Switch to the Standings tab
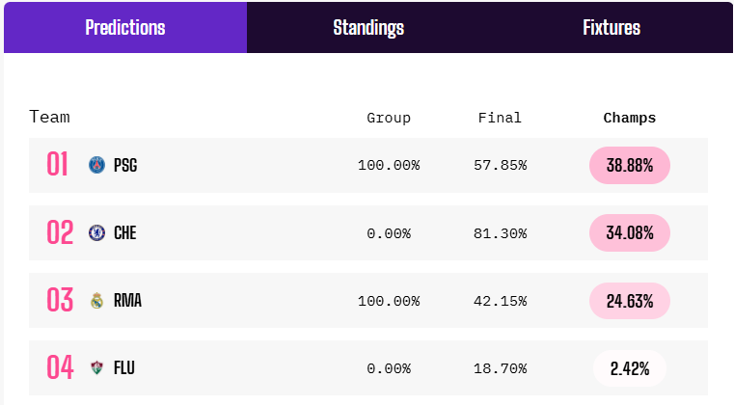Image resolution: width=734 pixels, height=405 pixels. 368,27
